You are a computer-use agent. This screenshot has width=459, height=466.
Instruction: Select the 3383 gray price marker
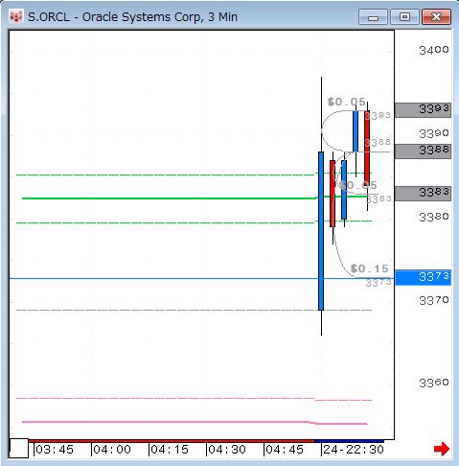(423, 194)
